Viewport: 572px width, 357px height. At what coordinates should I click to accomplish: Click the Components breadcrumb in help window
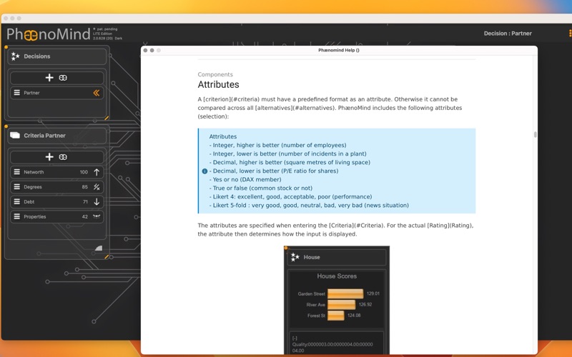(215, 74)
